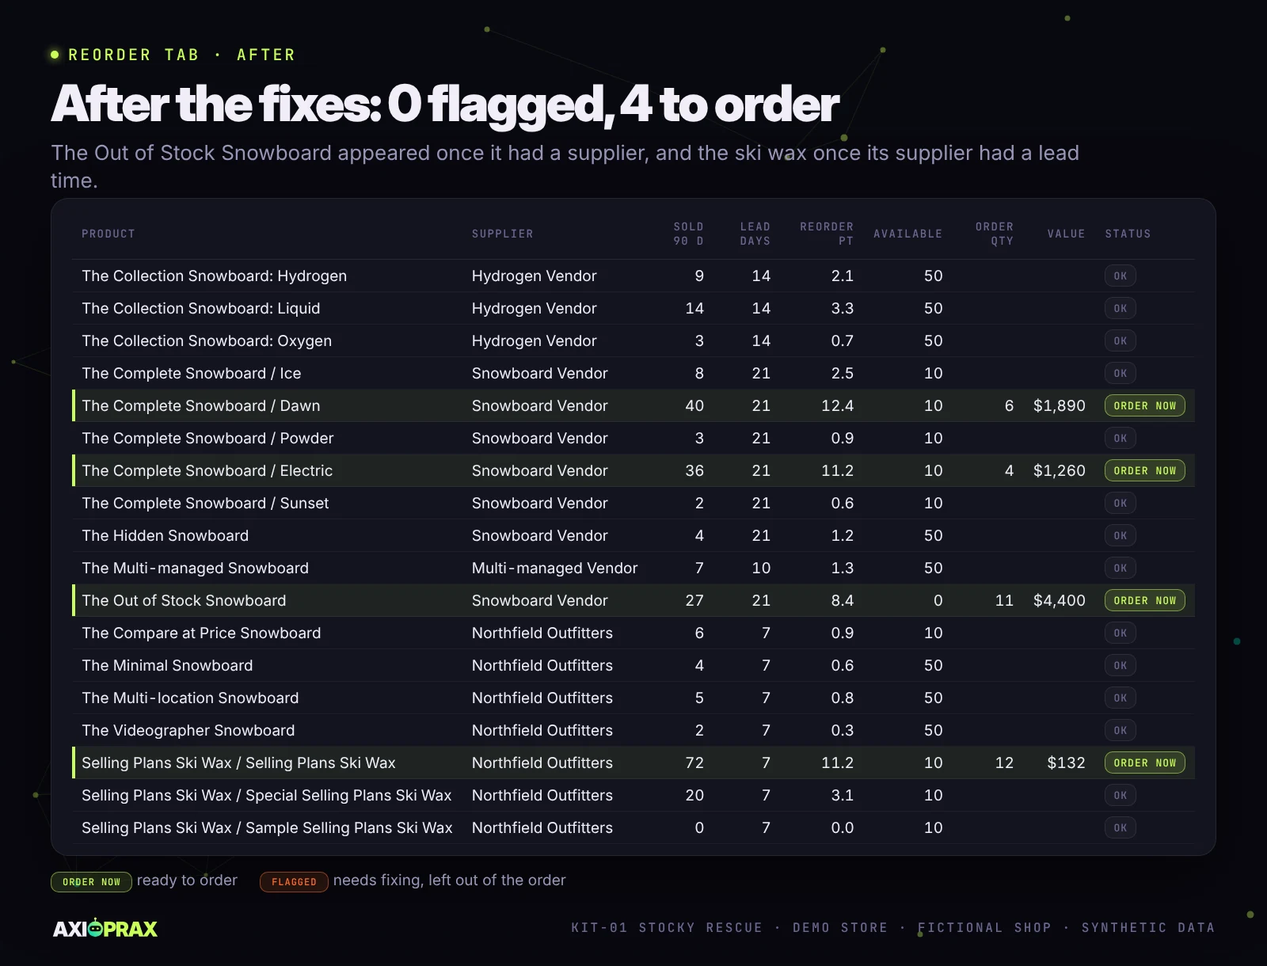Click the ORDER NOW legend badge
Screen dimensions: 1267x966
[x=91, y=881]
